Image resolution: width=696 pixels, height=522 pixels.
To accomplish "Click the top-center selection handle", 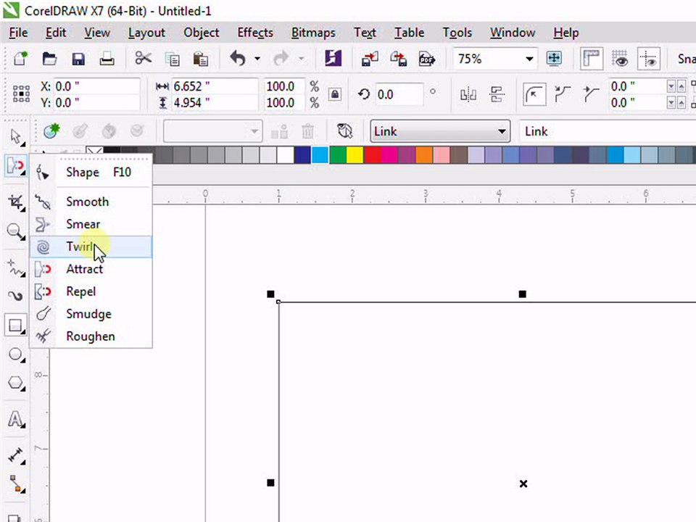I will pyautogui.click(x=523, y=294).
